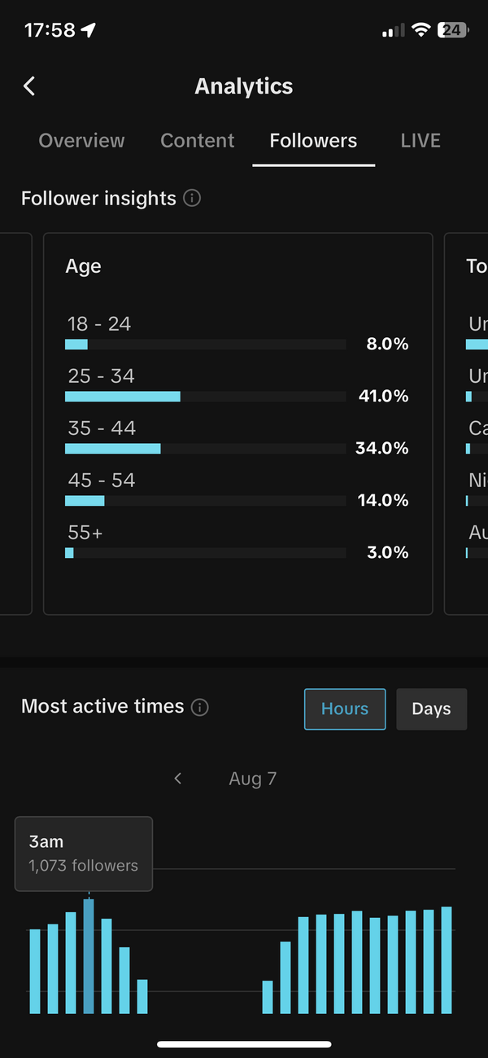This screenshot has height=1058, width=488.
Task: Select the Followers tab
Action: (x=313, y=140)
